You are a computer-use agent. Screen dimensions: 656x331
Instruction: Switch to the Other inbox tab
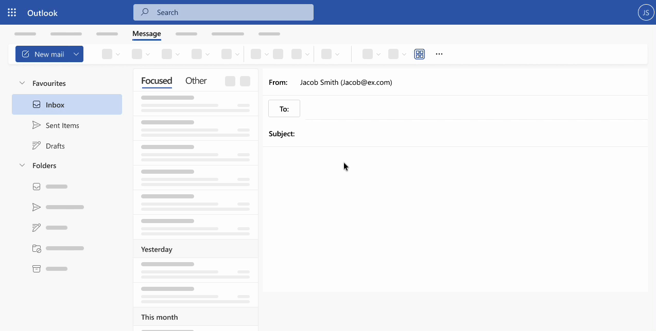[196, 81]
